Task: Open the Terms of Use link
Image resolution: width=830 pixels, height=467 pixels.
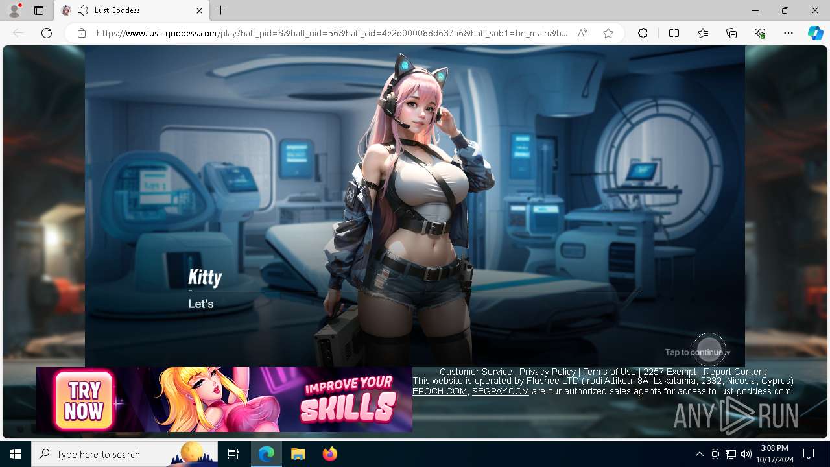Action: coord(610,372)
